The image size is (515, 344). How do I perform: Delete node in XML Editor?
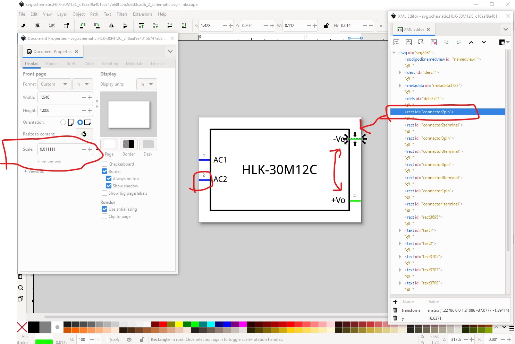(434, 42)
